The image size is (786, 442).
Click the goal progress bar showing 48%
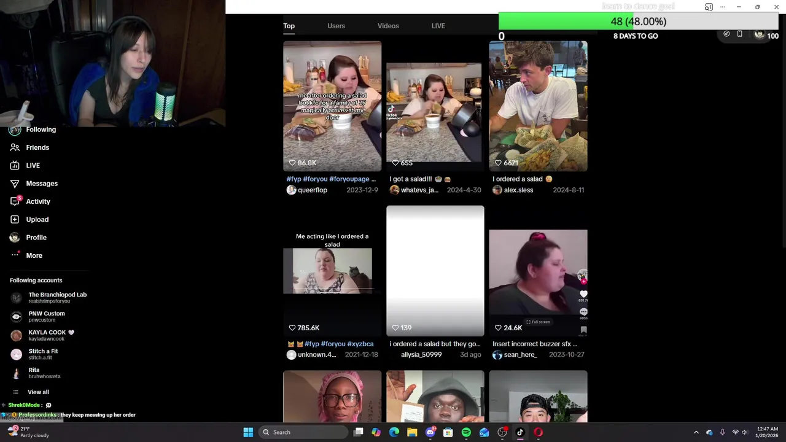click(639, 21)
